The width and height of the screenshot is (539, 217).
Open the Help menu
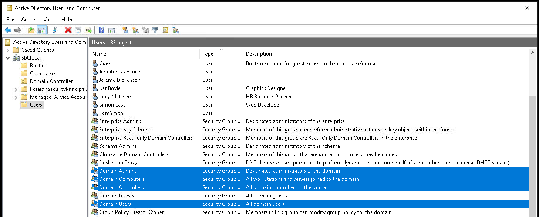pyautogui.click(x=67, y=20)
